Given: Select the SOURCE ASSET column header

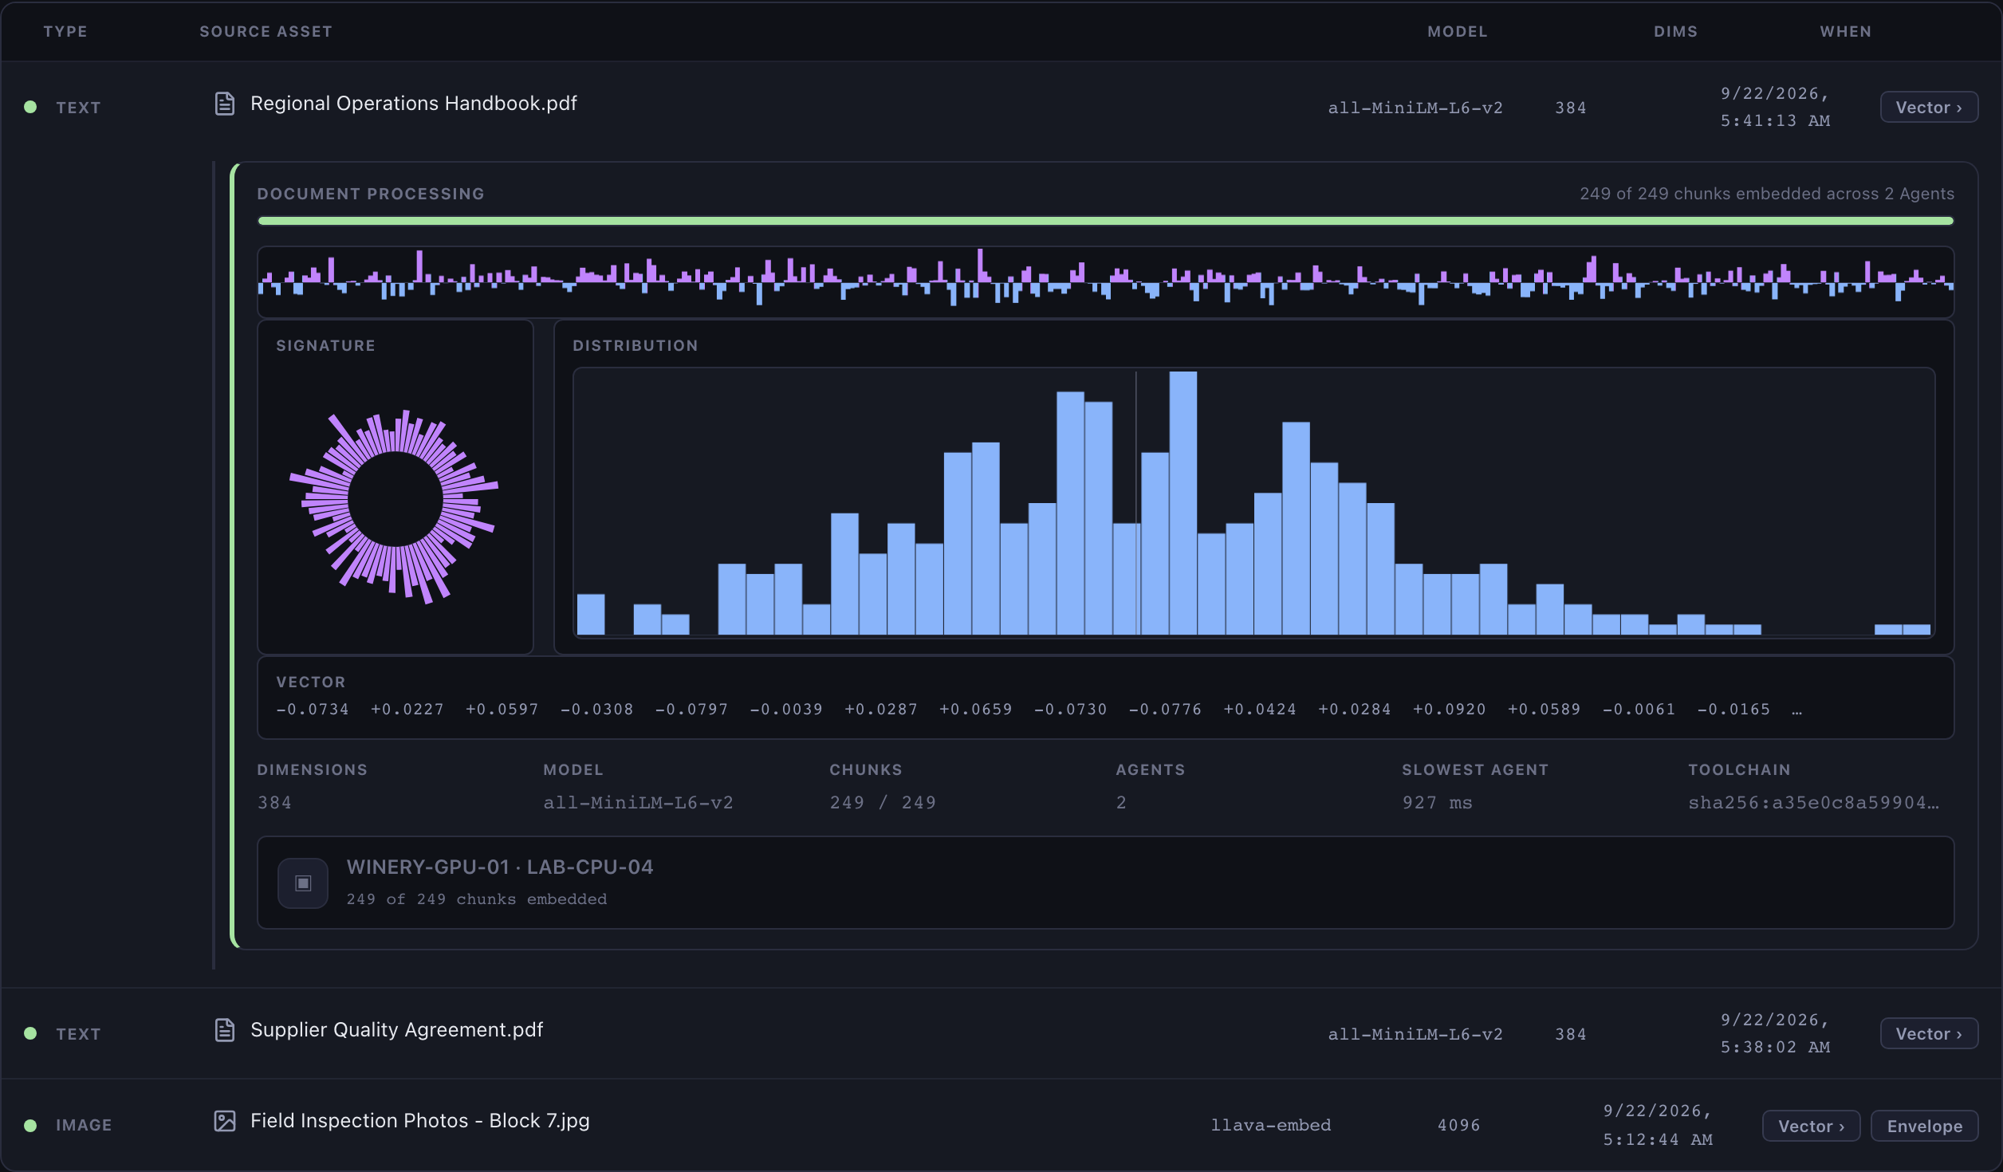Looking at the screenshot, I should [266, 31].
